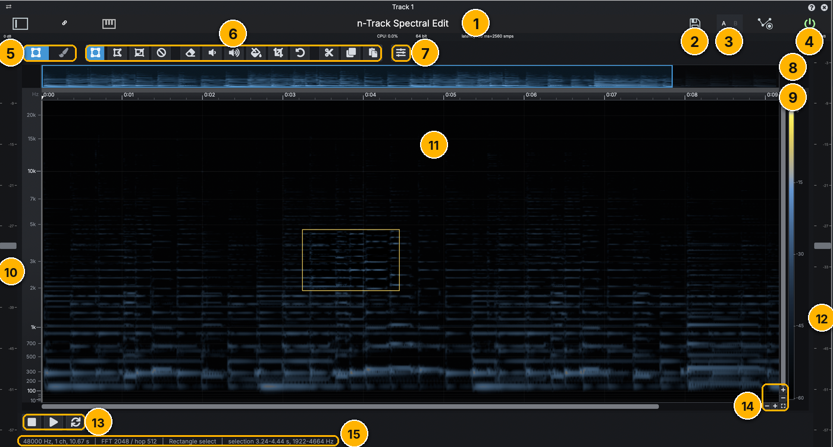Screen dimensions: 833x447
Task: Open the piano keyboard icon
Action: point(109,24)
